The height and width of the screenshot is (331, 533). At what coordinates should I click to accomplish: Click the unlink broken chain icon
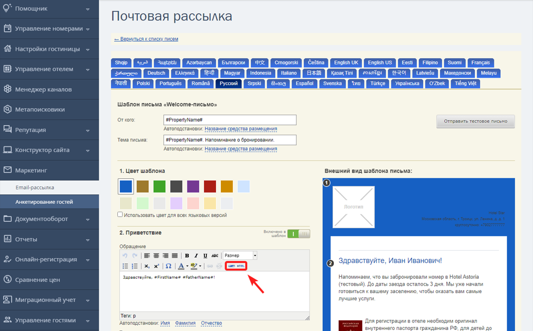(219, 266)
